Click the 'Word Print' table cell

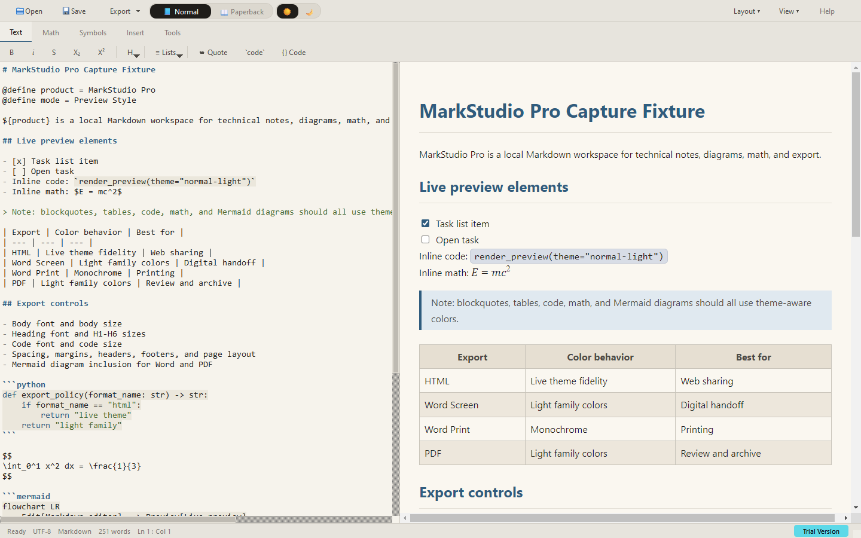tap(472, 429)
